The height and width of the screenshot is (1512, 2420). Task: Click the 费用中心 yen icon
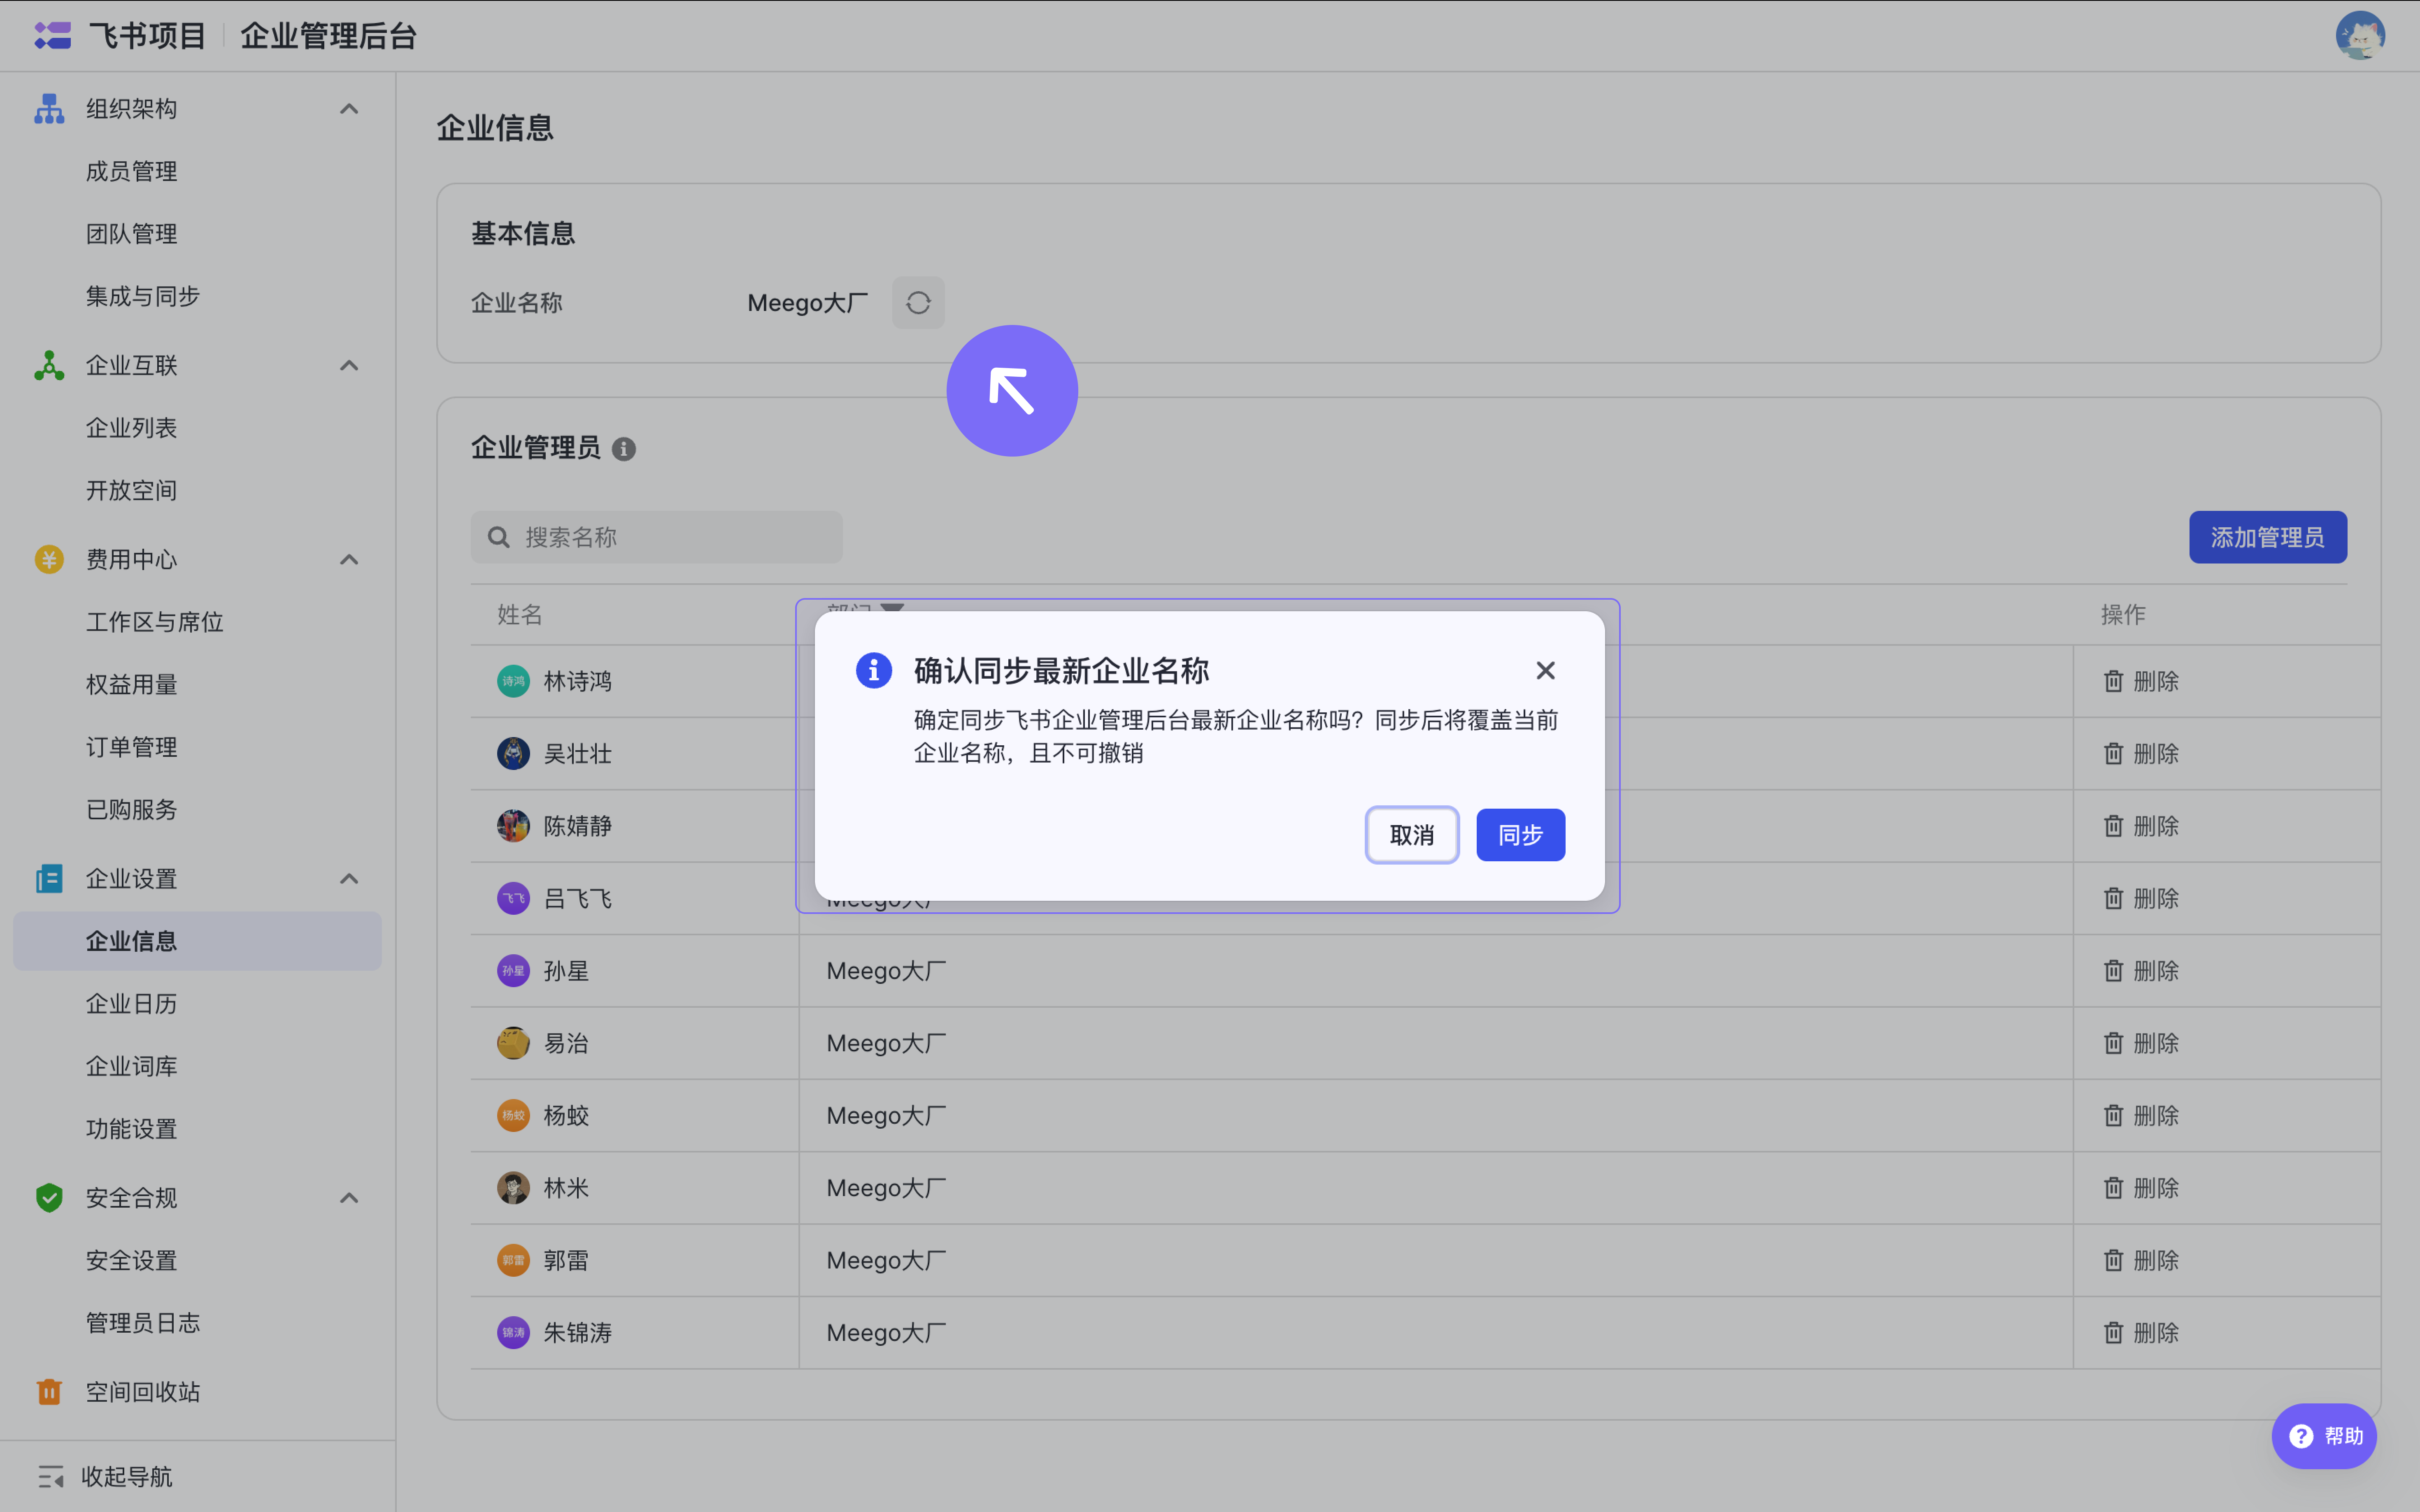(49, 560)
